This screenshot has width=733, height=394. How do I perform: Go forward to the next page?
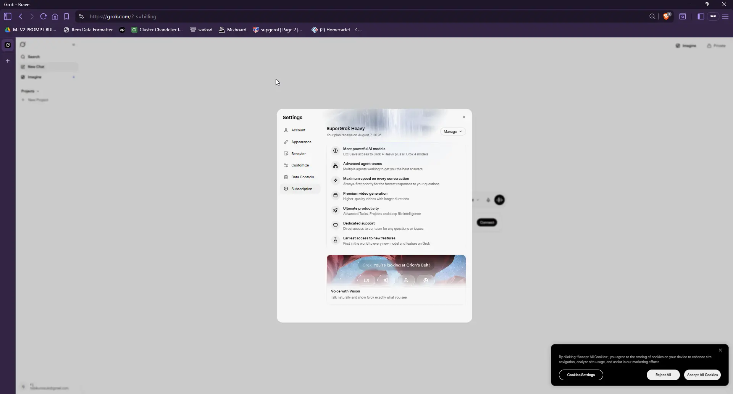(x=32, y=16)
